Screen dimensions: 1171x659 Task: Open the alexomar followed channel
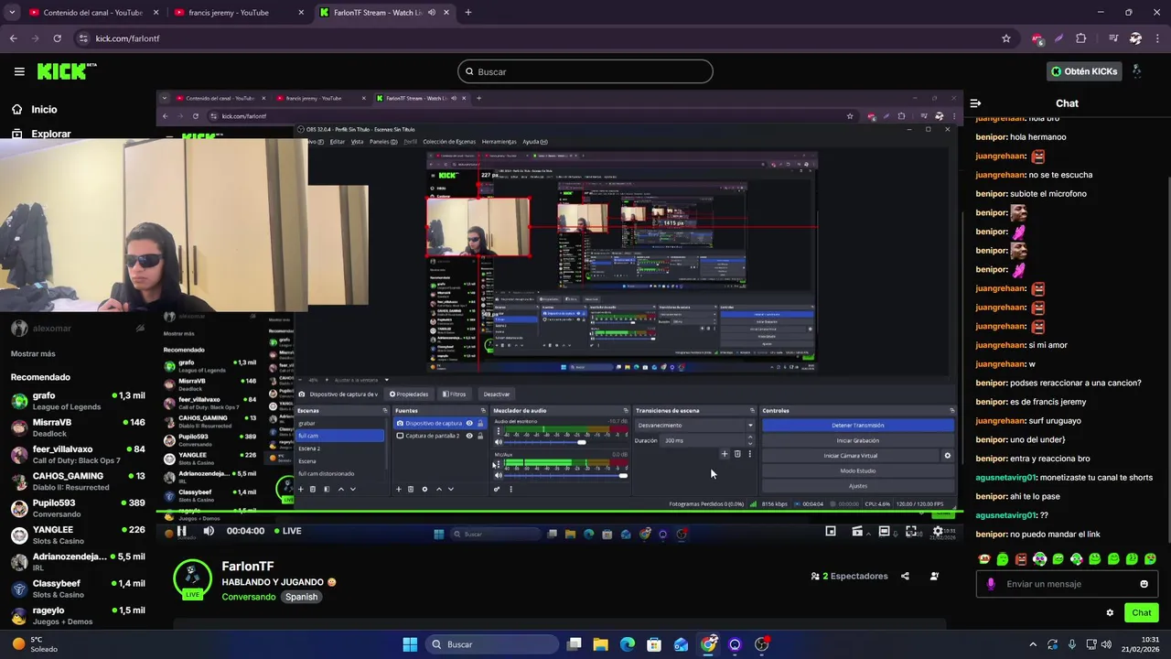coord(78,329)
